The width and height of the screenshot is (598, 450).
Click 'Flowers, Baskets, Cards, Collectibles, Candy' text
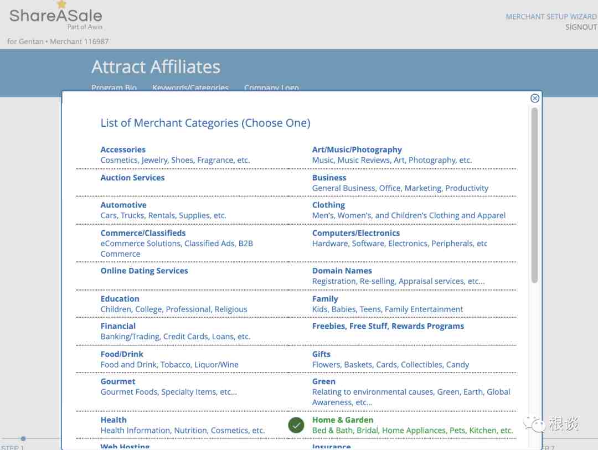tap(390, 365)
